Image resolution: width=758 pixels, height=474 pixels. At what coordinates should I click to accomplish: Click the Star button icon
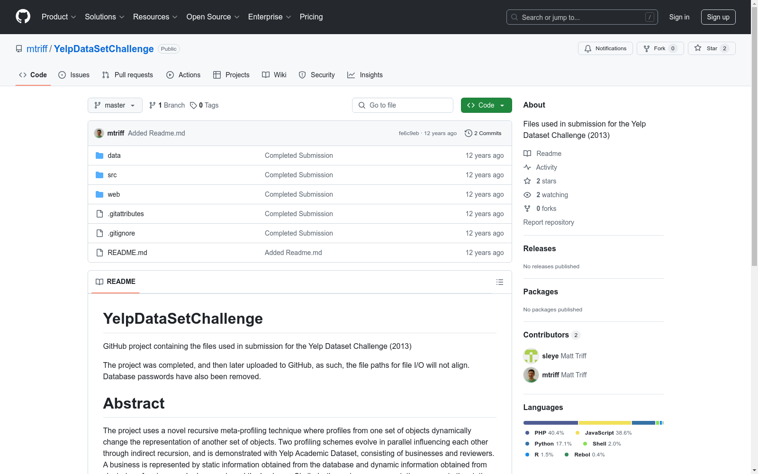click(x=698, y=48)
